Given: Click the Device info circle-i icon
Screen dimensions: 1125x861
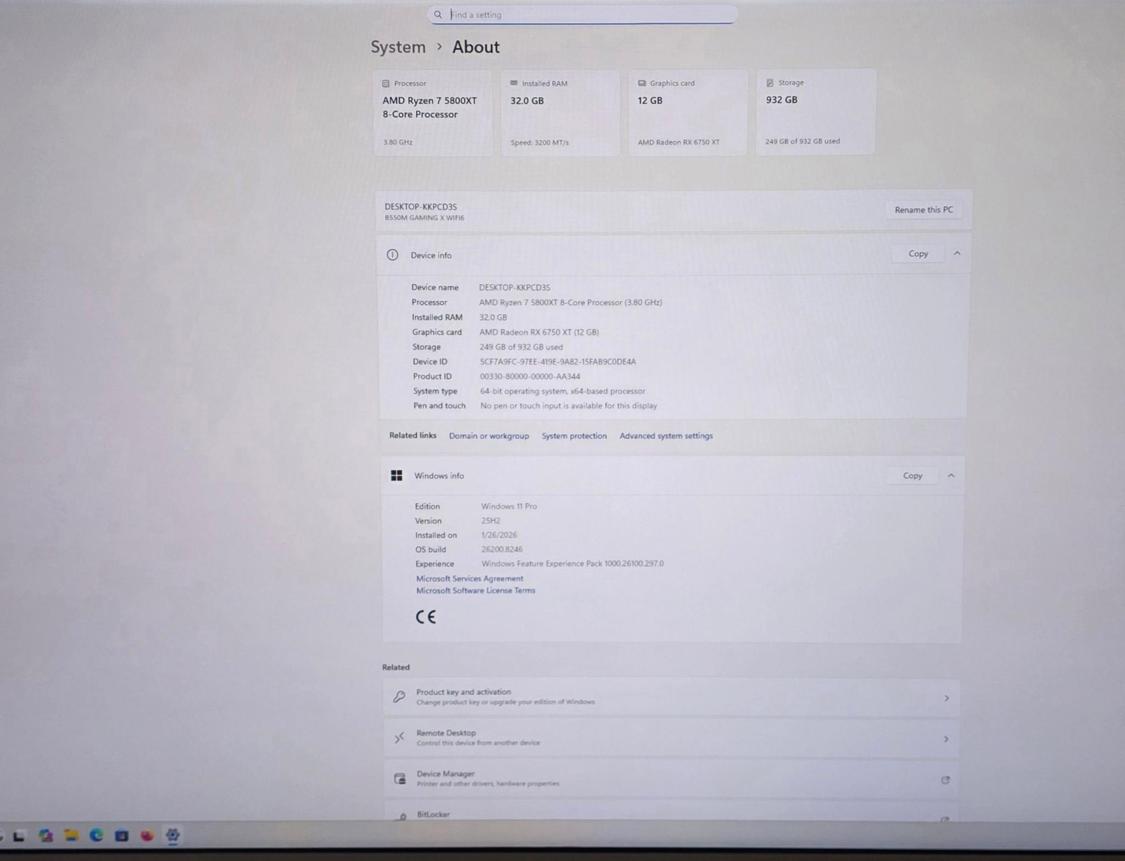Looking at the screenshot, I should 392,255.
